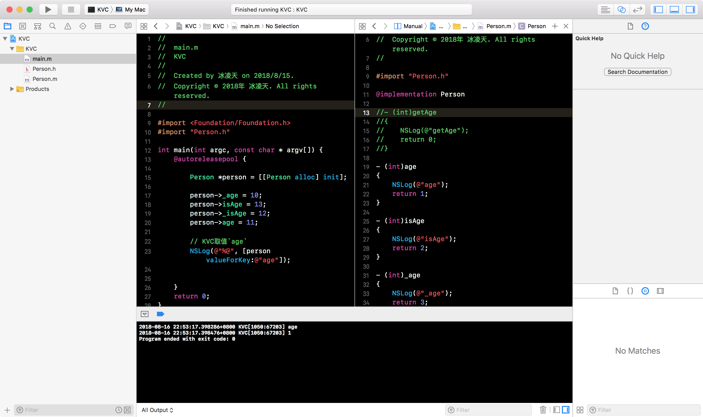Open Quick Help inspector tab

tap(645, 26)
